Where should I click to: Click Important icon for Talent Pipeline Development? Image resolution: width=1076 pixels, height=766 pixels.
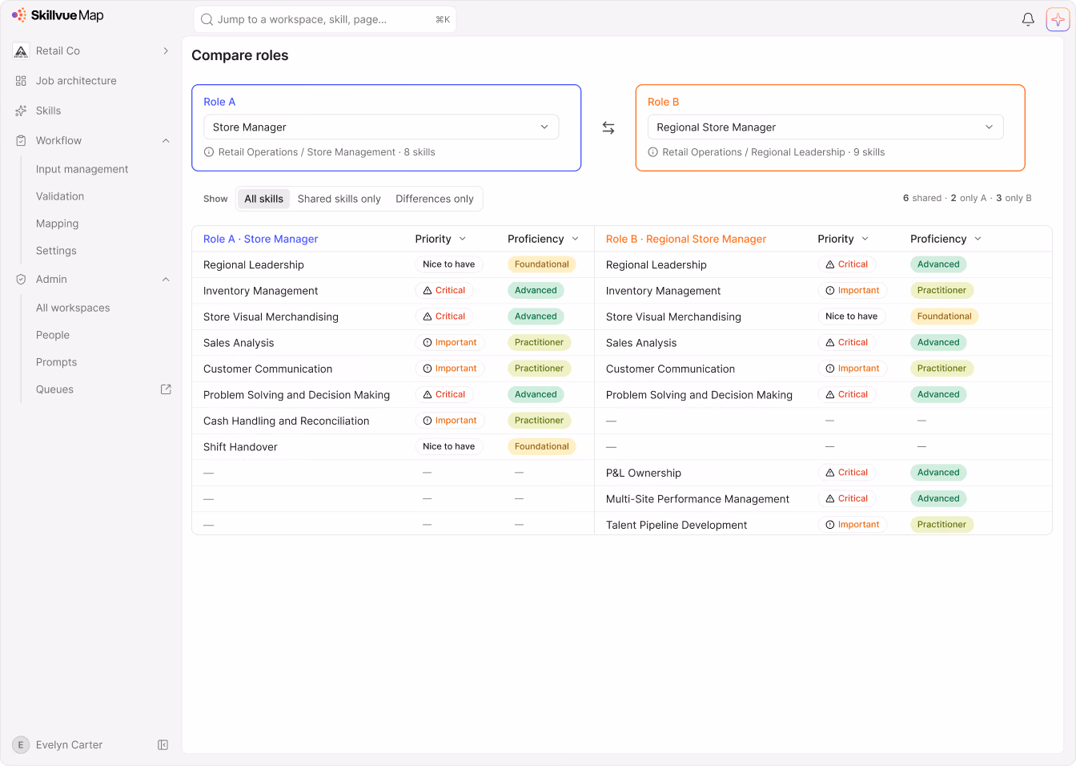click(x=830, y=525)
